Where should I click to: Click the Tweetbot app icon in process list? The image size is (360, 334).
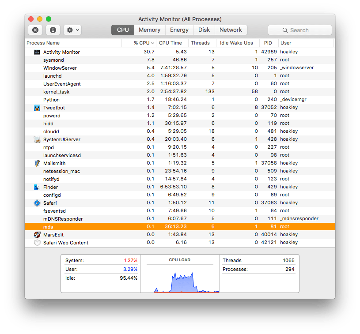pyautogui.click(x=37, y=107)
